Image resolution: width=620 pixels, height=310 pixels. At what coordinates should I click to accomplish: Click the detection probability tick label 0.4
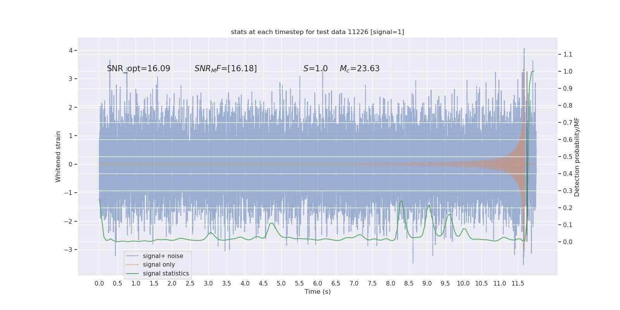(568, 174)
